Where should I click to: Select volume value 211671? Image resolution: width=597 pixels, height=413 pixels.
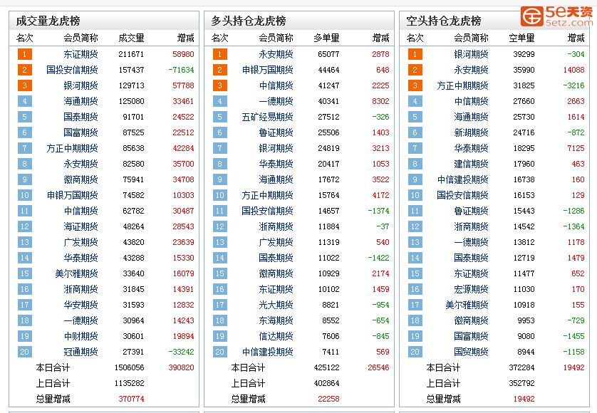[x=131, y=54]
